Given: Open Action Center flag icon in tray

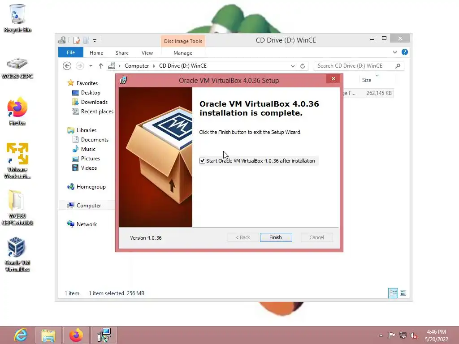Looking at the screenshot, I should click(392, 335).
